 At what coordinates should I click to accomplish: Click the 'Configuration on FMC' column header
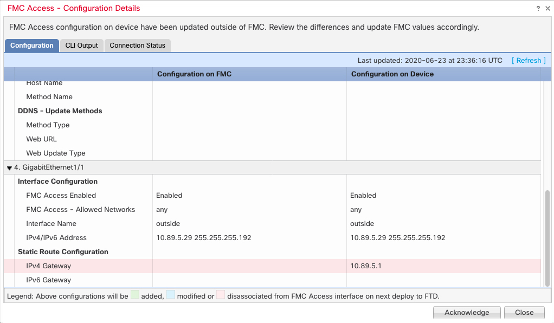pyautogui.click(x=194, y=74)
